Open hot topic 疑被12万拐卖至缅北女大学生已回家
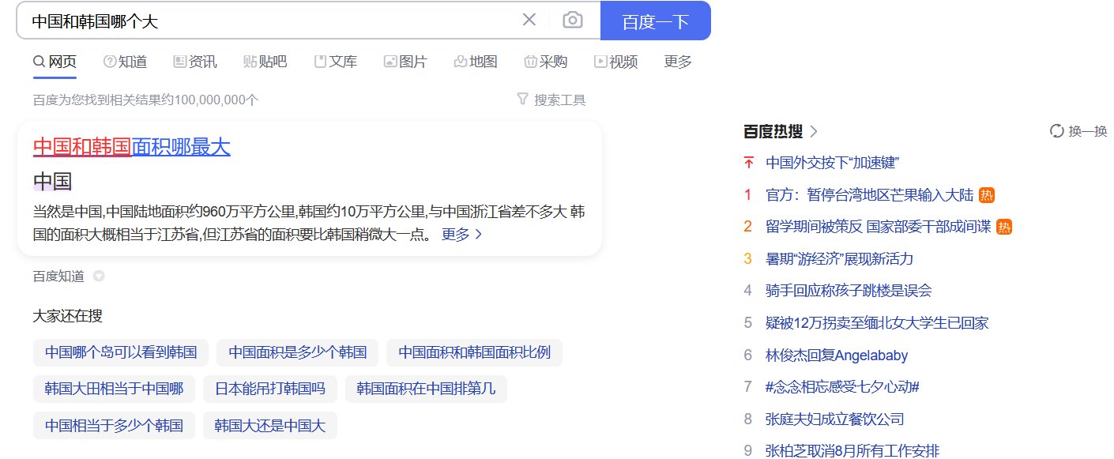1114x459 pixels. (x=878, y=323)
